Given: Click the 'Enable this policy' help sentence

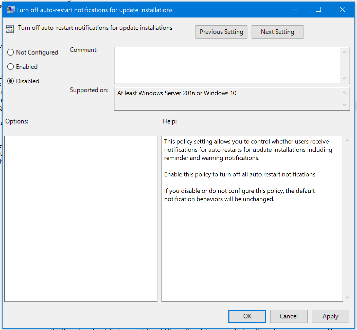Looking at the screenshot, I should point(240,174).
